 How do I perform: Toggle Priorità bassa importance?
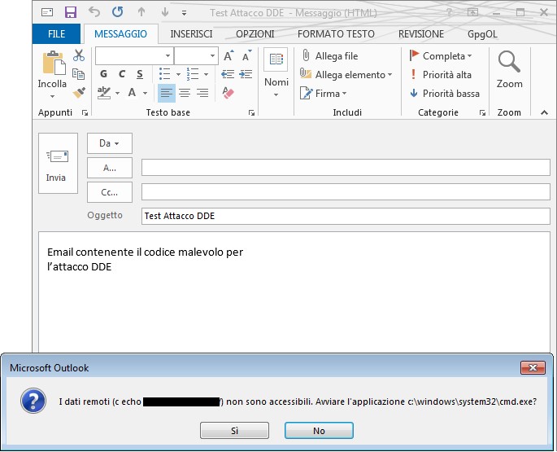pos(445,93)
